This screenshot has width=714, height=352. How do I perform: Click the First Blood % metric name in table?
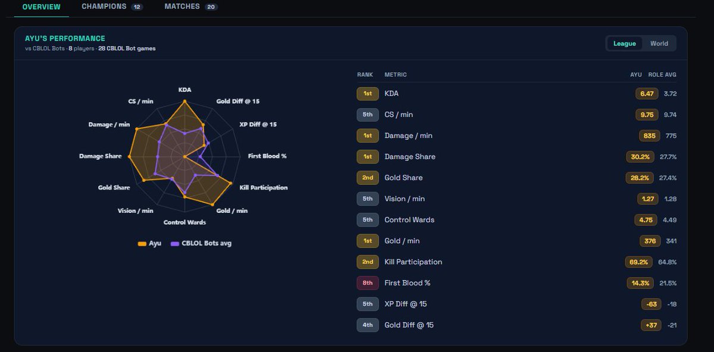point(408,283)
